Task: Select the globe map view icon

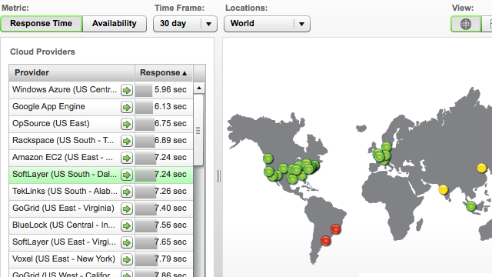Action: click(466, 24)
